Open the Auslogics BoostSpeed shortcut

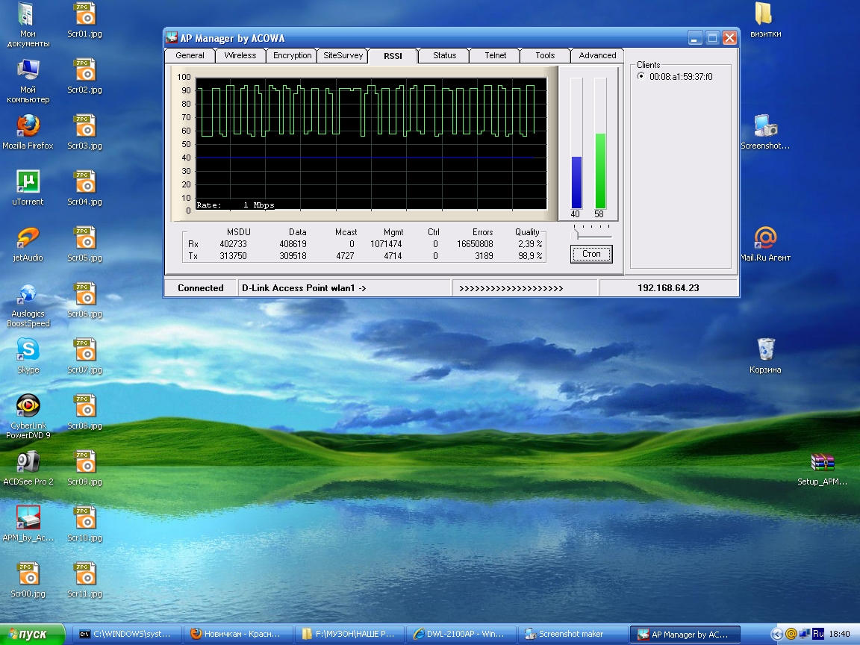pos(28,294)
